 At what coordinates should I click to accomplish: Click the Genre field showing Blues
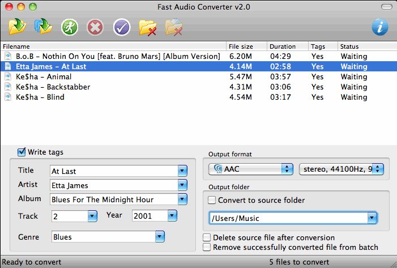[104, 237]
